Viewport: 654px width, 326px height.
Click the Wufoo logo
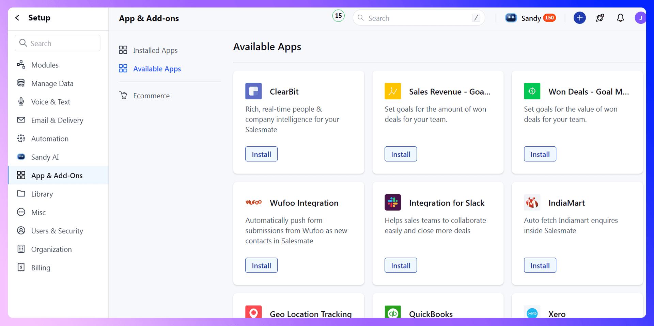(253, 202)
